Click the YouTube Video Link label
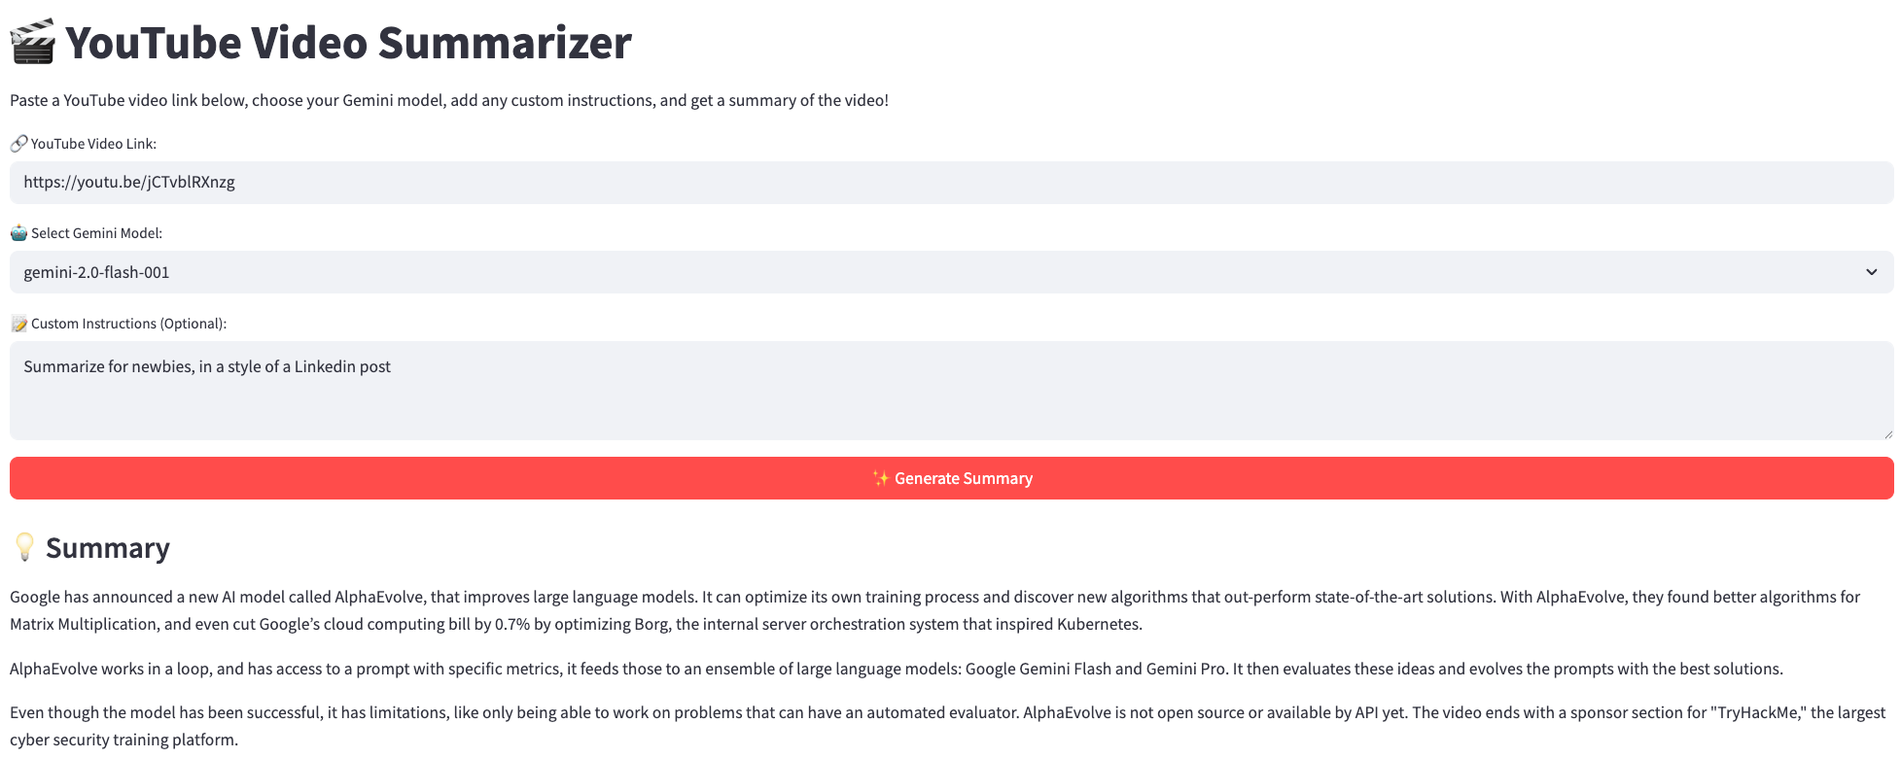 pos(93,144)
